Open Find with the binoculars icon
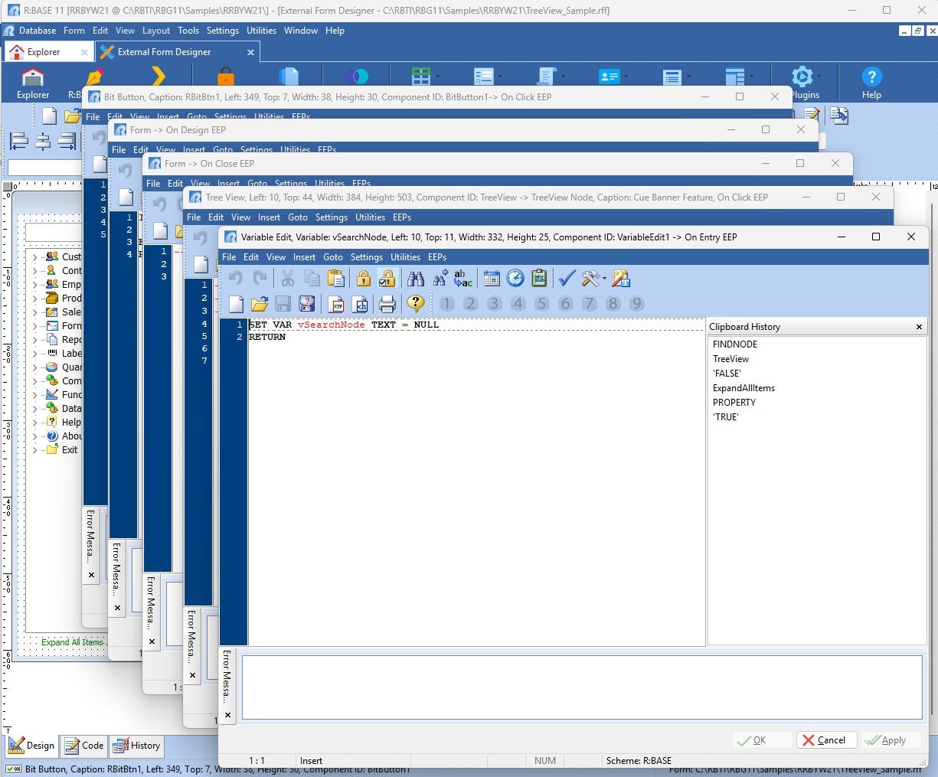 click(x=416, y=279)
